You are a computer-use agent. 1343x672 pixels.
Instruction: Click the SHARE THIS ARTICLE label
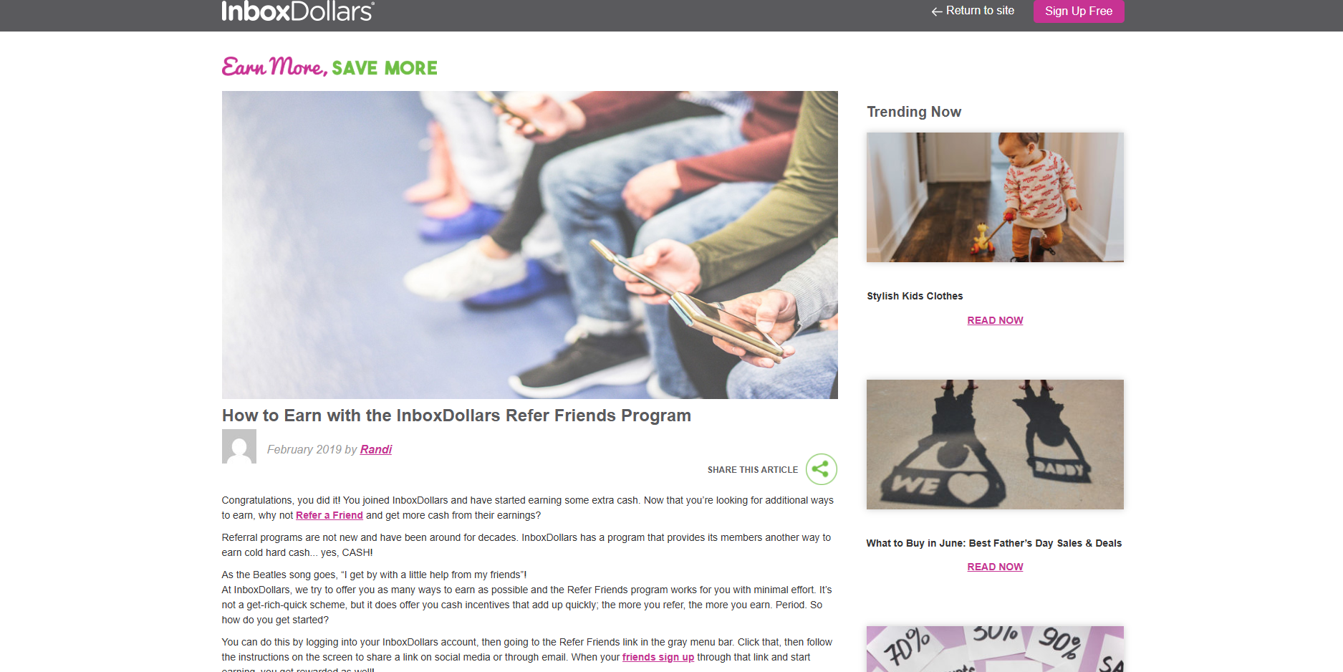[753, 470]
